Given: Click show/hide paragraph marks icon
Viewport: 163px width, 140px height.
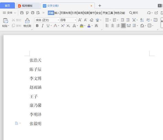Looking at the screenshot, I should click(x=148, y=20).
